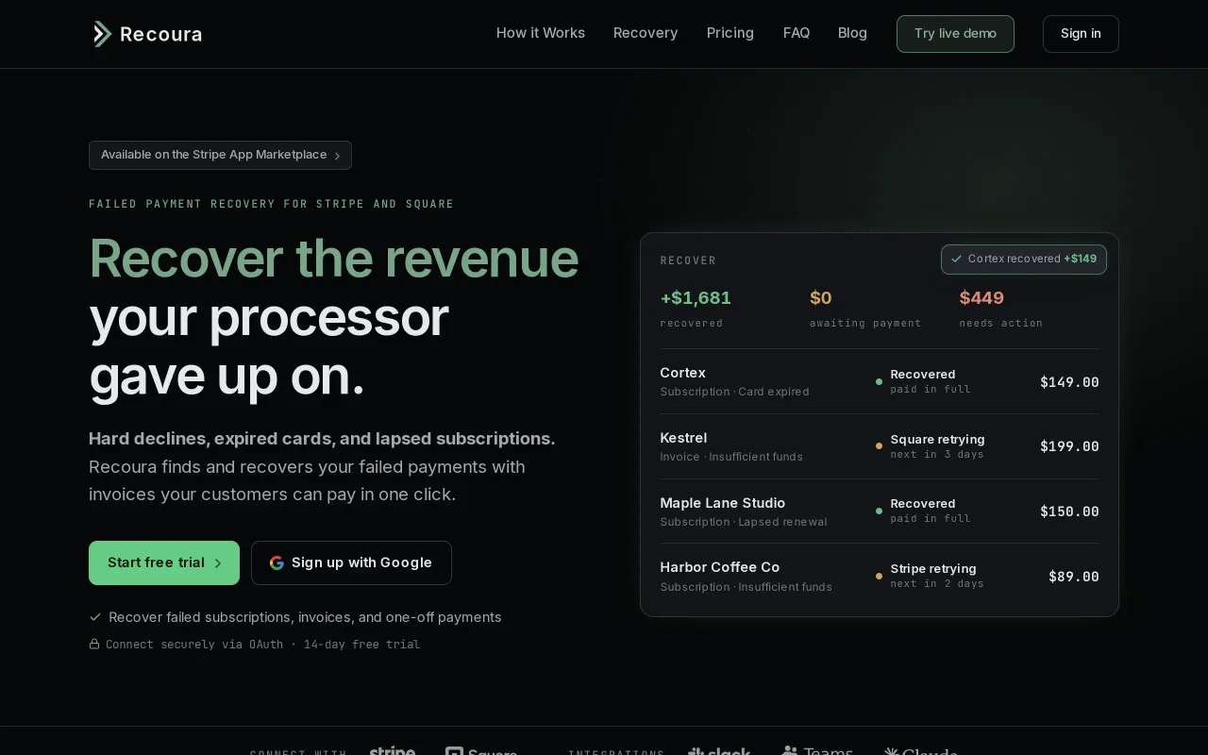Click the Stripe retrying status

point(933,569)
